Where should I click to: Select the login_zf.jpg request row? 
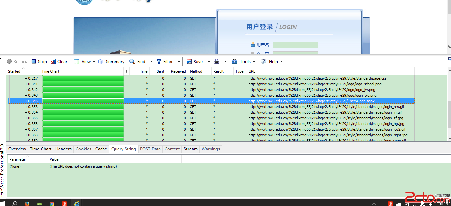point(211,118)
